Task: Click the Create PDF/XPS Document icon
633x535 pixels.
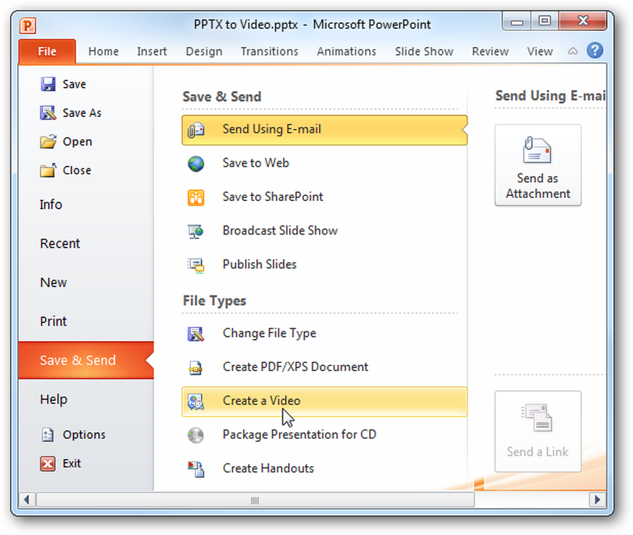Action: (196, 367)
